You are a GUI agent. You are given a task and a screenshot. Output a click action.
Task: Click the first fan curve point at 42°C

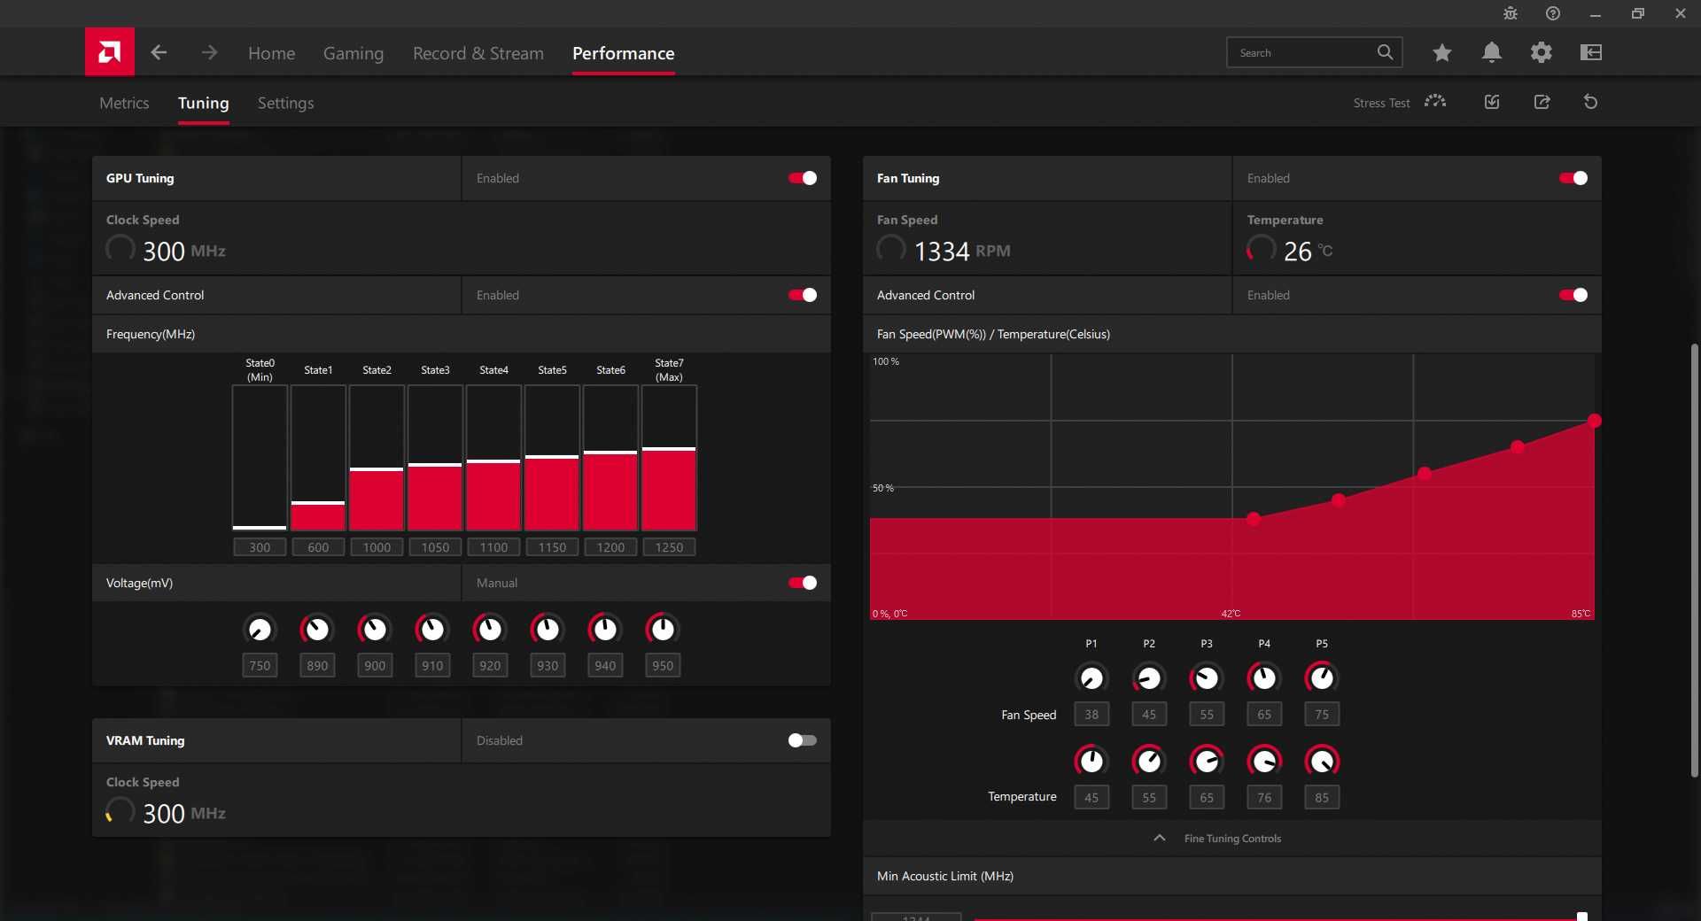[x=1254, y=519]
